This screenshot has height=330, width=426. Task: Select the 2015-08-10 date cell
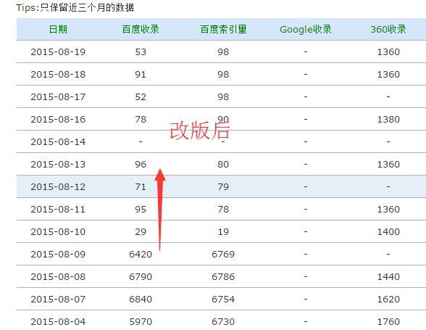tap(58, 231)
